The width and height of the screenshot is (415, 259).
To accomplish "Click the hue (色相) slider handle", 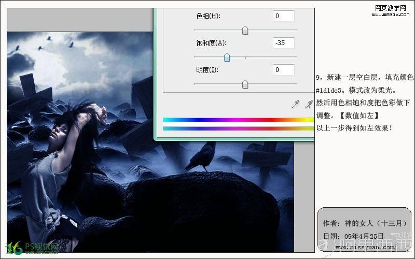I will 245,31.
